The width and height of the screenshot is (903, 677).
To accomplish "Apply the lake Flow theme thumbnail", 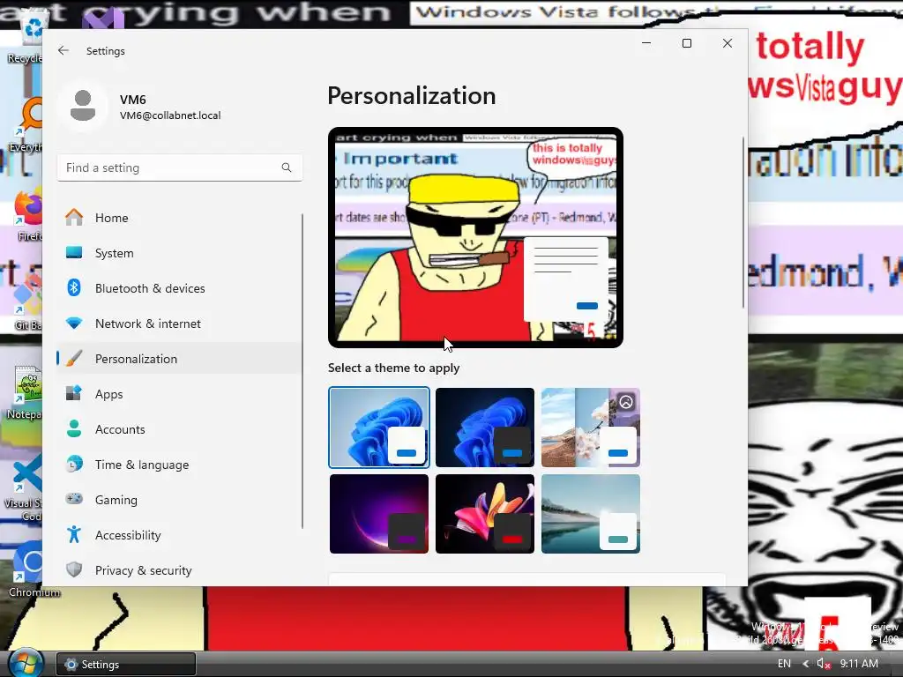I will coord(591,514).
